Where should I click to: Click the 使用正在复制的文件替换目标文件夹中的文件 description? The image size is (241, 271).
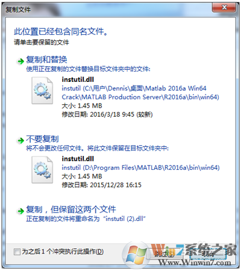[88, 69]
